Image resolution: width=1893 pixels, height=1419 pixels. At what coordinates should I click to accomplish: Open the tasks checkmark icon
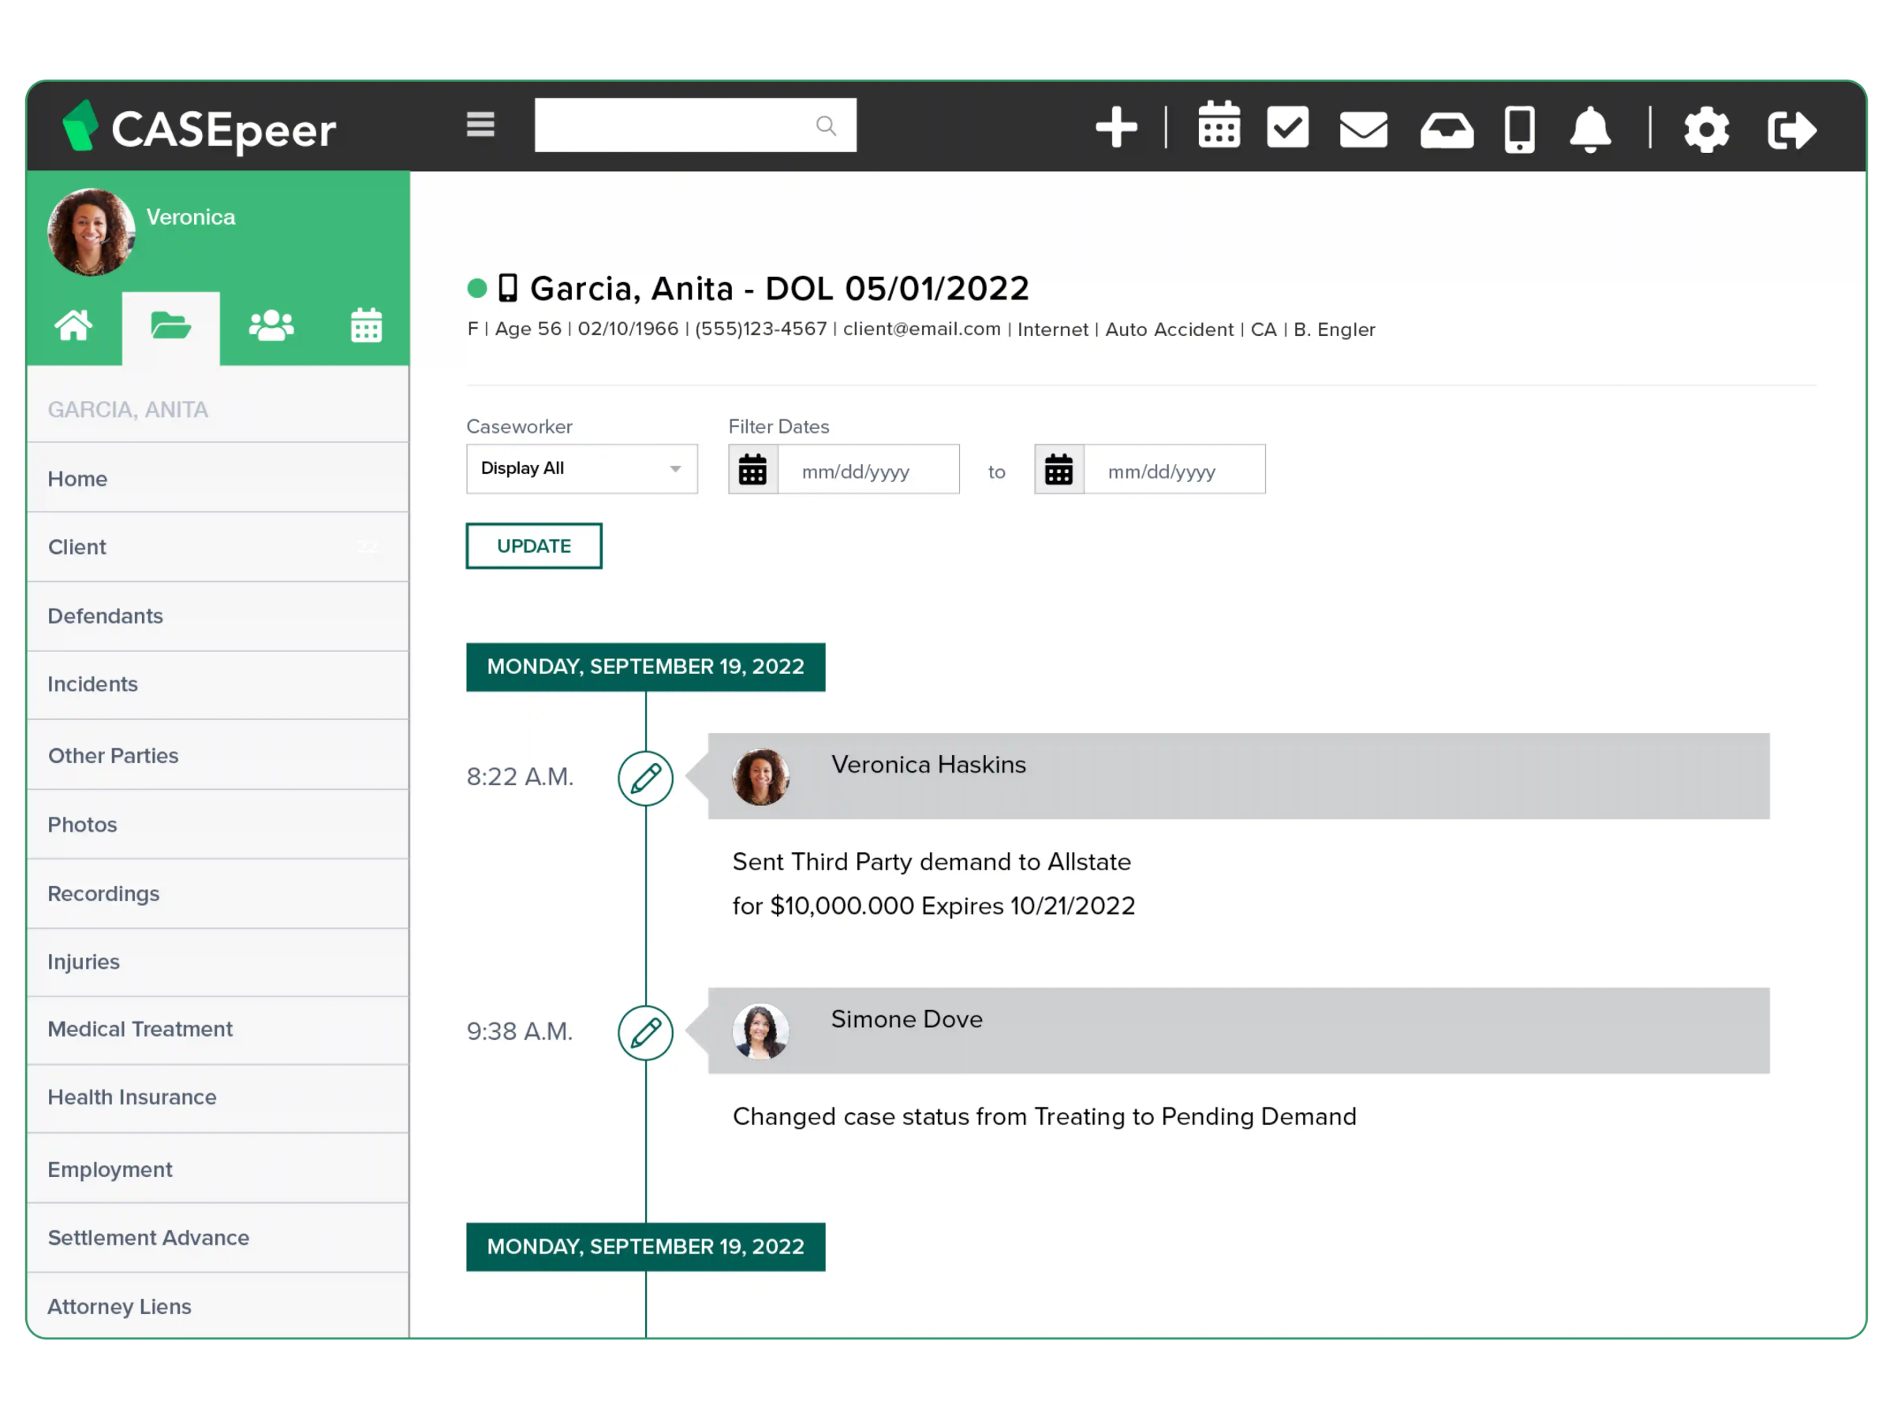(1288, 127)
